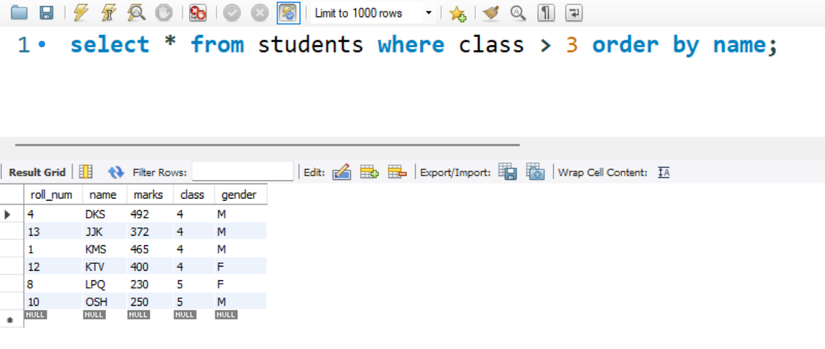Viewport: 825px width, 349px height.
Task: Import records from an external file
Action: point(535,172)
